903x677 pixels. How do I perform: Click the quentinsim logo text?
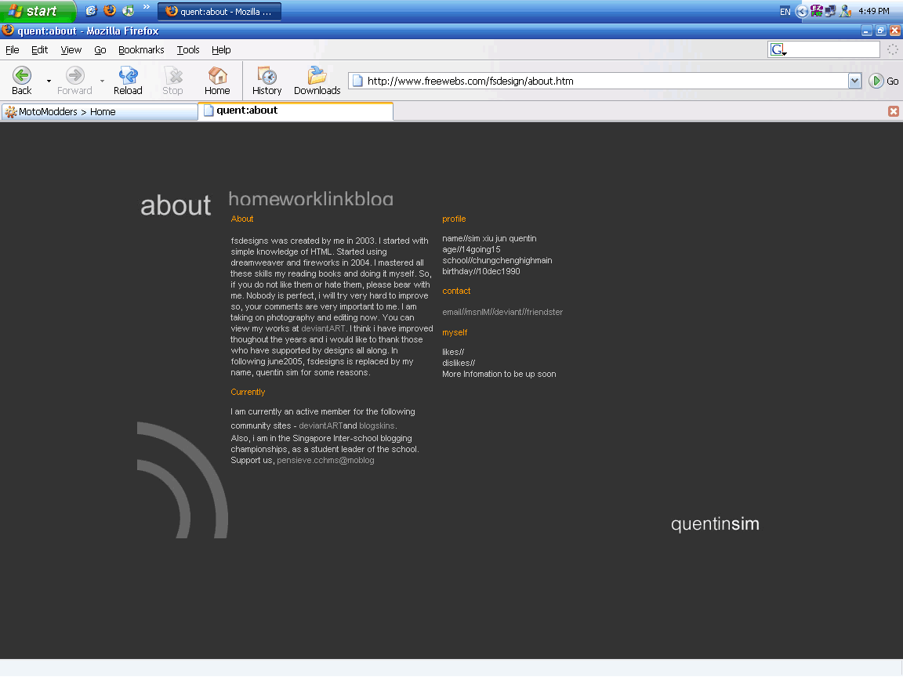(x=715, y=524)
